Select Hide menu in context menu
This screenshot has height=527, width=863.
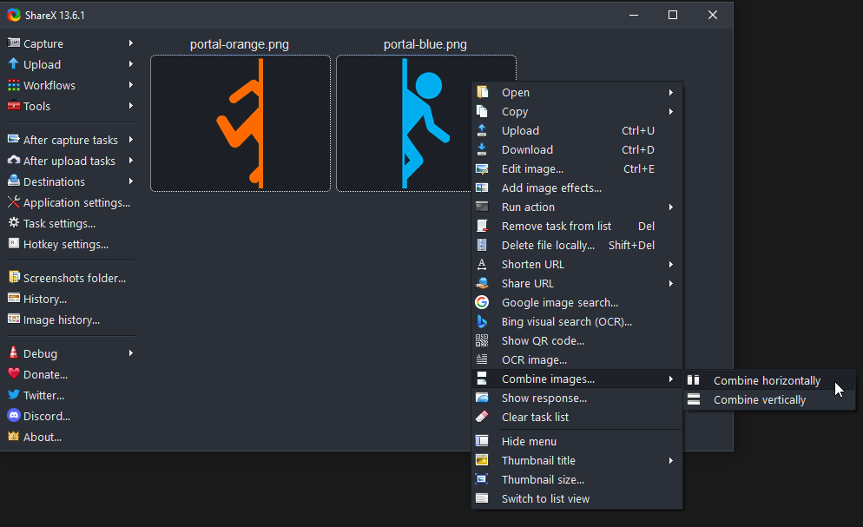(576, 441)
